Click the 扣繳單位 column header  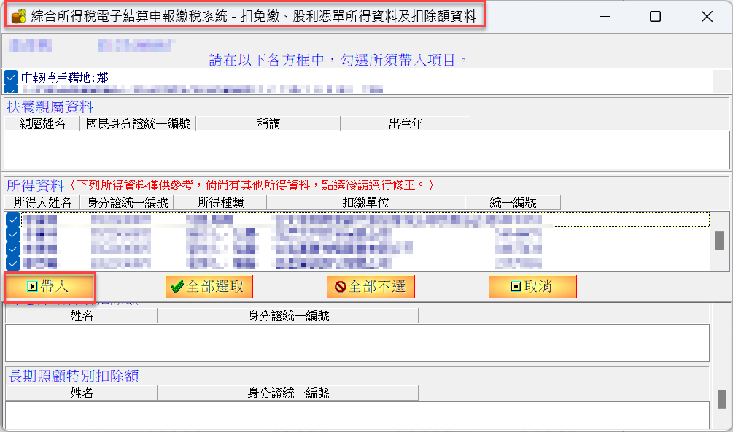coord(365,202)
